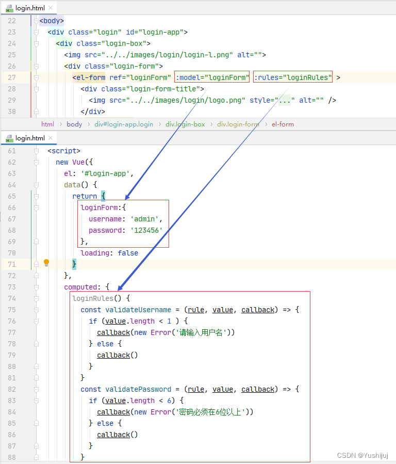Viewport: 396px width, 464px height.
Task: Click the ref="loginForm" attribute text
Action: click(x=140, y=77)
